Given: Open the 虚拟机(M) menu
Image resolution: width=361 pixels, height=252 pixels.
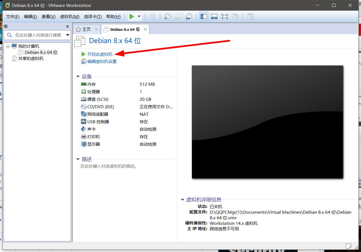Looking at the screenshot, I should (x=70, y=17).
